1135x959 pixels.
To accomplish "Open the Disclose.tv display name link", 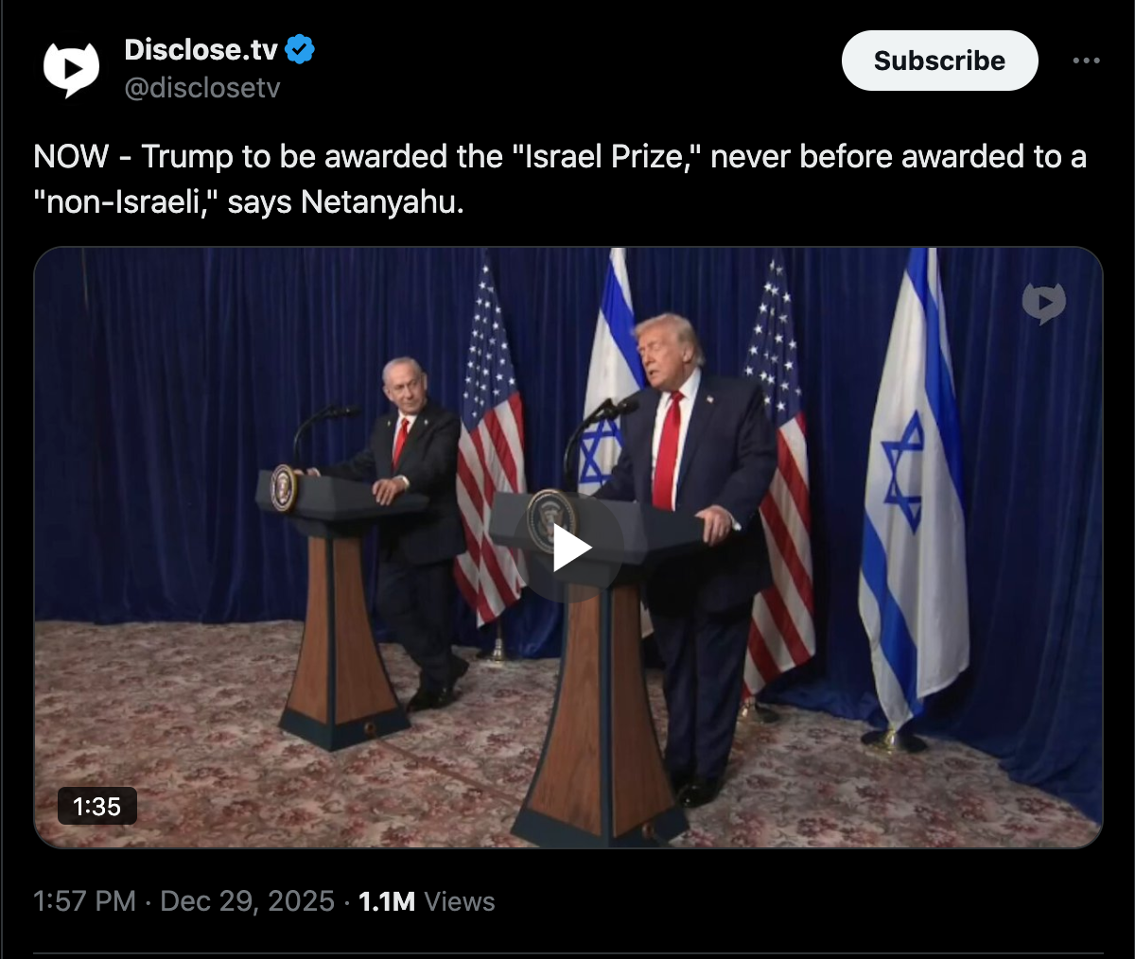I will pyautogui.click(x=201, y=49).
